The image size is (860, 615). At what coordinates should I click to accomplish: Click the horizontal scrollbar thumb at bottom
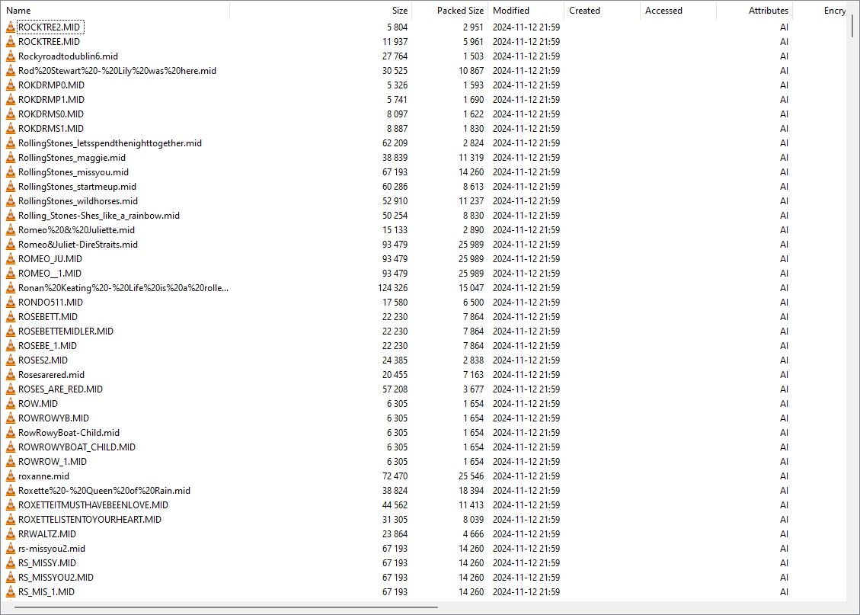click(226, 607)
